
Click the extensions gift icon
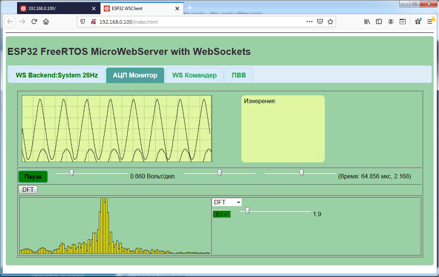tap(418, 22)
